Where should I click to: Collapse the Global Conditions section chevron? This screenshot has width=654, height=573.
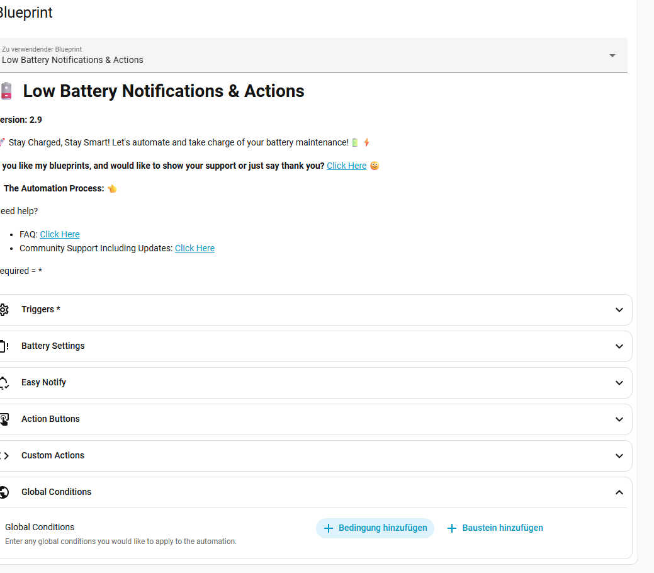[x=619, y=492]
